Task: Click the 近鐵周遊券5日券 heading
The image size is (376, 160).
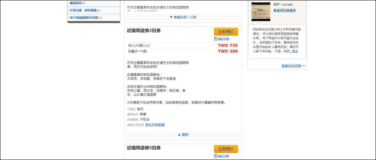Action: (x=144, y=147)
